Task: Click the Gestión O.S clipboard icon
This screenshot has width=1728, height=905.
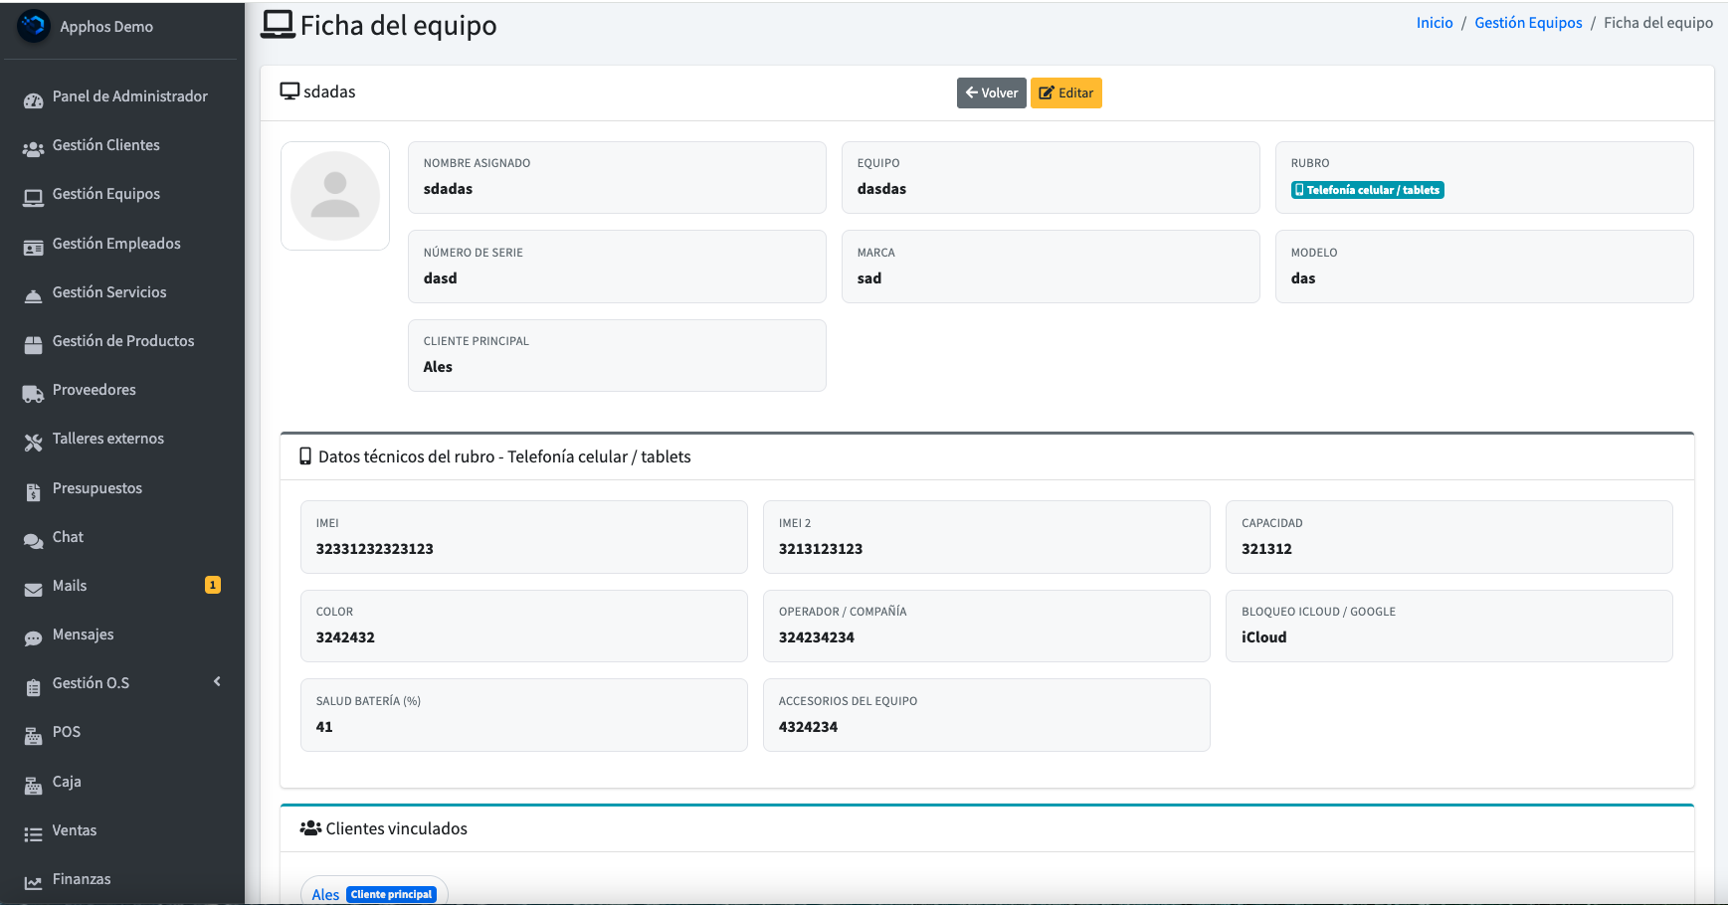Action: click(34, 687)
